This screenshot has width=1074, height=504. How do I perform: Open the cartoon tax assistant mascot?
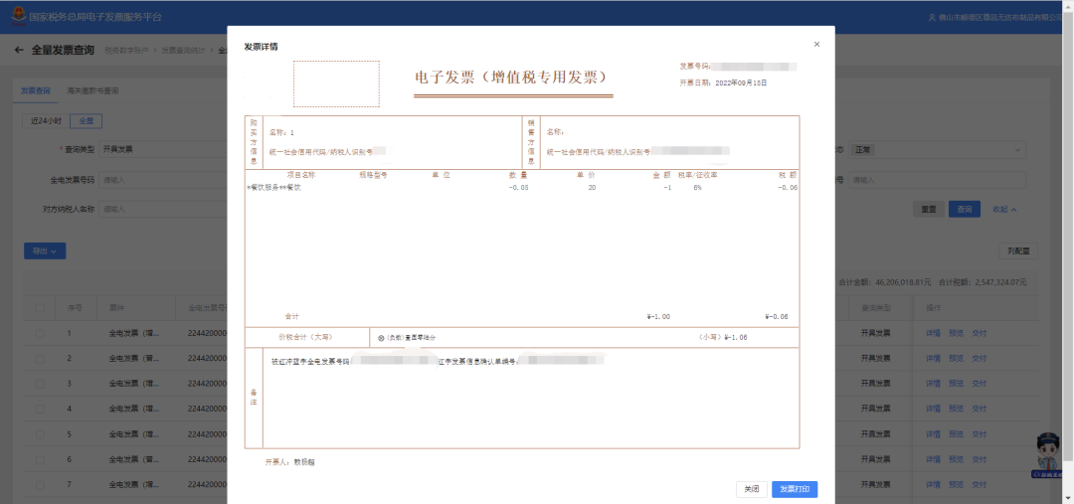pyautogui.click(x=1048, y=455)
